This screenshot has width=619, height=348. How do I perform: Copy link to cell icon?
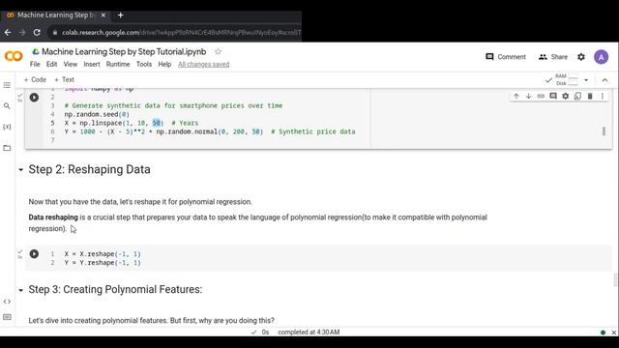541,96
